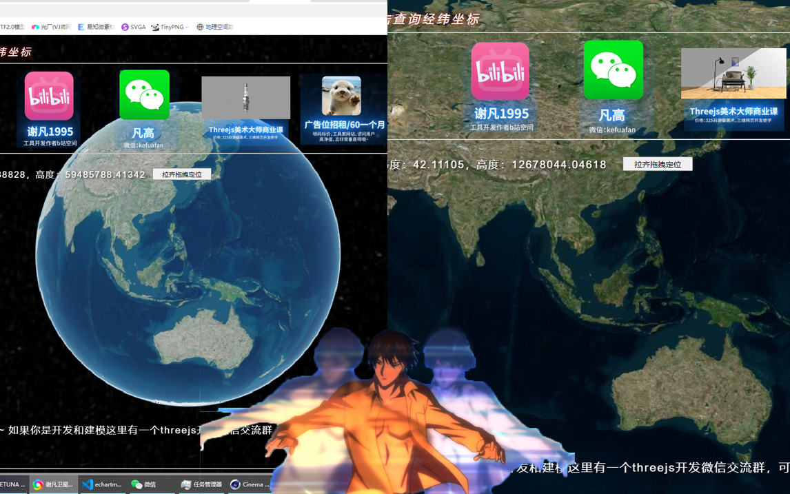Click the green WeChat icon in the round-globe view
Image resolution: width=790 pixels, height=494 pixels.
(x=144, y=94)
